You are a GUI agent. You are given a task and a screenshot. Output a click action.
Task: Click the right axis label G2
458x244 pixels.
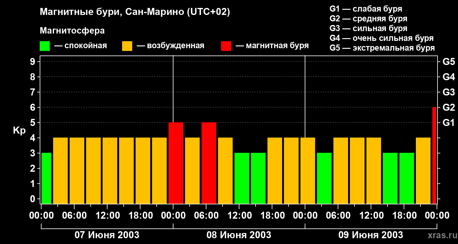pyautogui.click(x=449, y=107)
